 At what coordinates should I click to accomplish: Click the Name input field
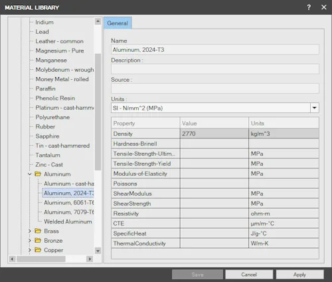215,49
